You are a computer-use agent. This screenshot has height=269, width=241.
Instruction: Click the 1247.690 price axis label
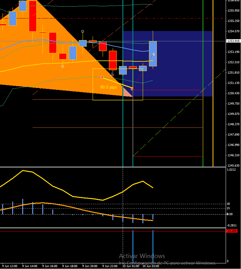[x=233, y=135]
